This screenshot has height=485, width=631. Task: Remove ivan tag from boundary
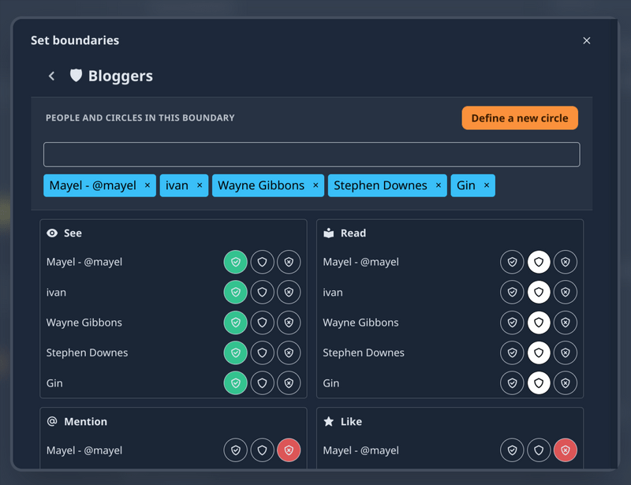pos(200,185)
